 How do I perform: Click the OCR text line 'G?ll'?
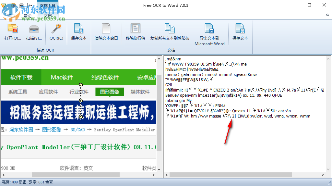pyautogui.click(x=169, y=85)
